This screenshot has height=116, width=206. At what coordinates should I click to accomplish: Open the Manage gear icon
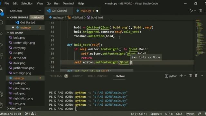(1, 105)
